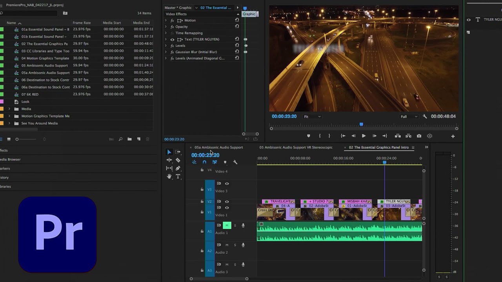Click New Item icon in Project panel
Viewport: 502px width, 282px height.
tap(139, 139)
